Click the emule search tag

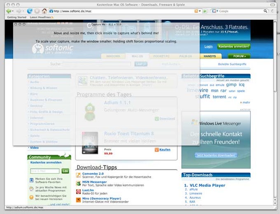point(220,85)
